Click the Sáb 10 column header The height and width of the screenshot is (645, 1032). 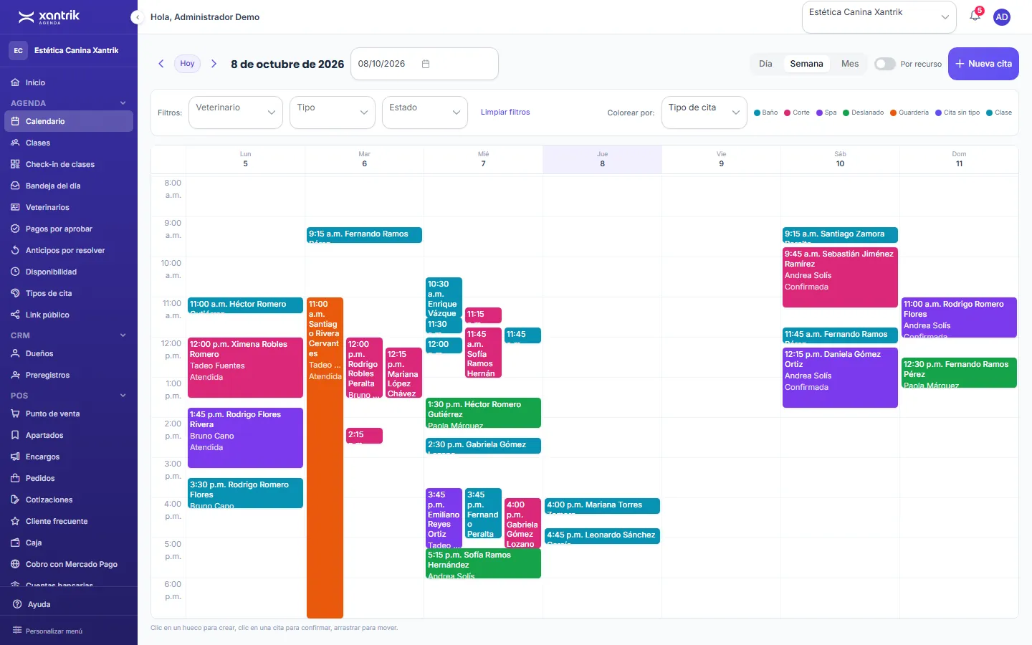point(840,159)
